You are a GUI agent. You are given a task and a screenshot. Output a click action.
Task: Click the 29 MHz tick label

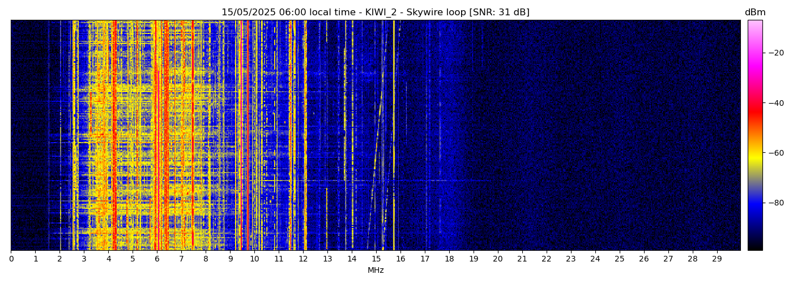coord(717,259)
